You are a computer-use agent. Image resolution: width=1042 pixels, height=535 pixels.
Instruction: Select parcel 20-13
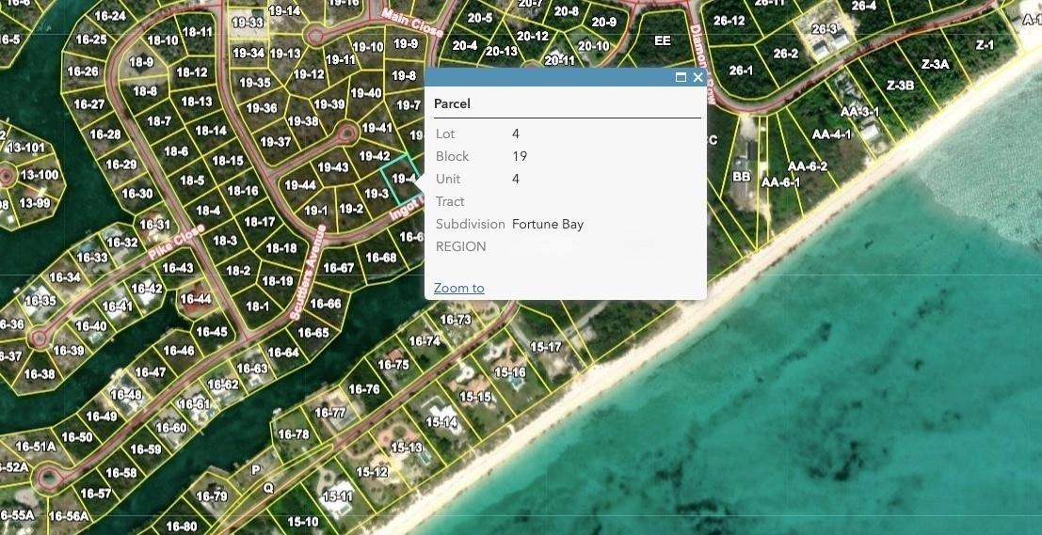click(x=501, y=51)
